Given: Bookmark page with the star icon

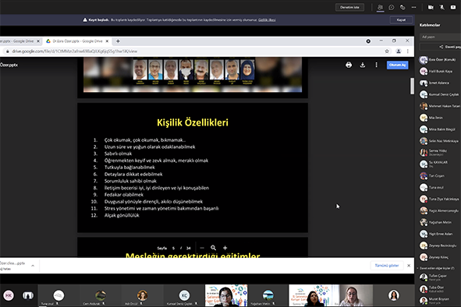Looking at the screenshot, I should (387, 51).
